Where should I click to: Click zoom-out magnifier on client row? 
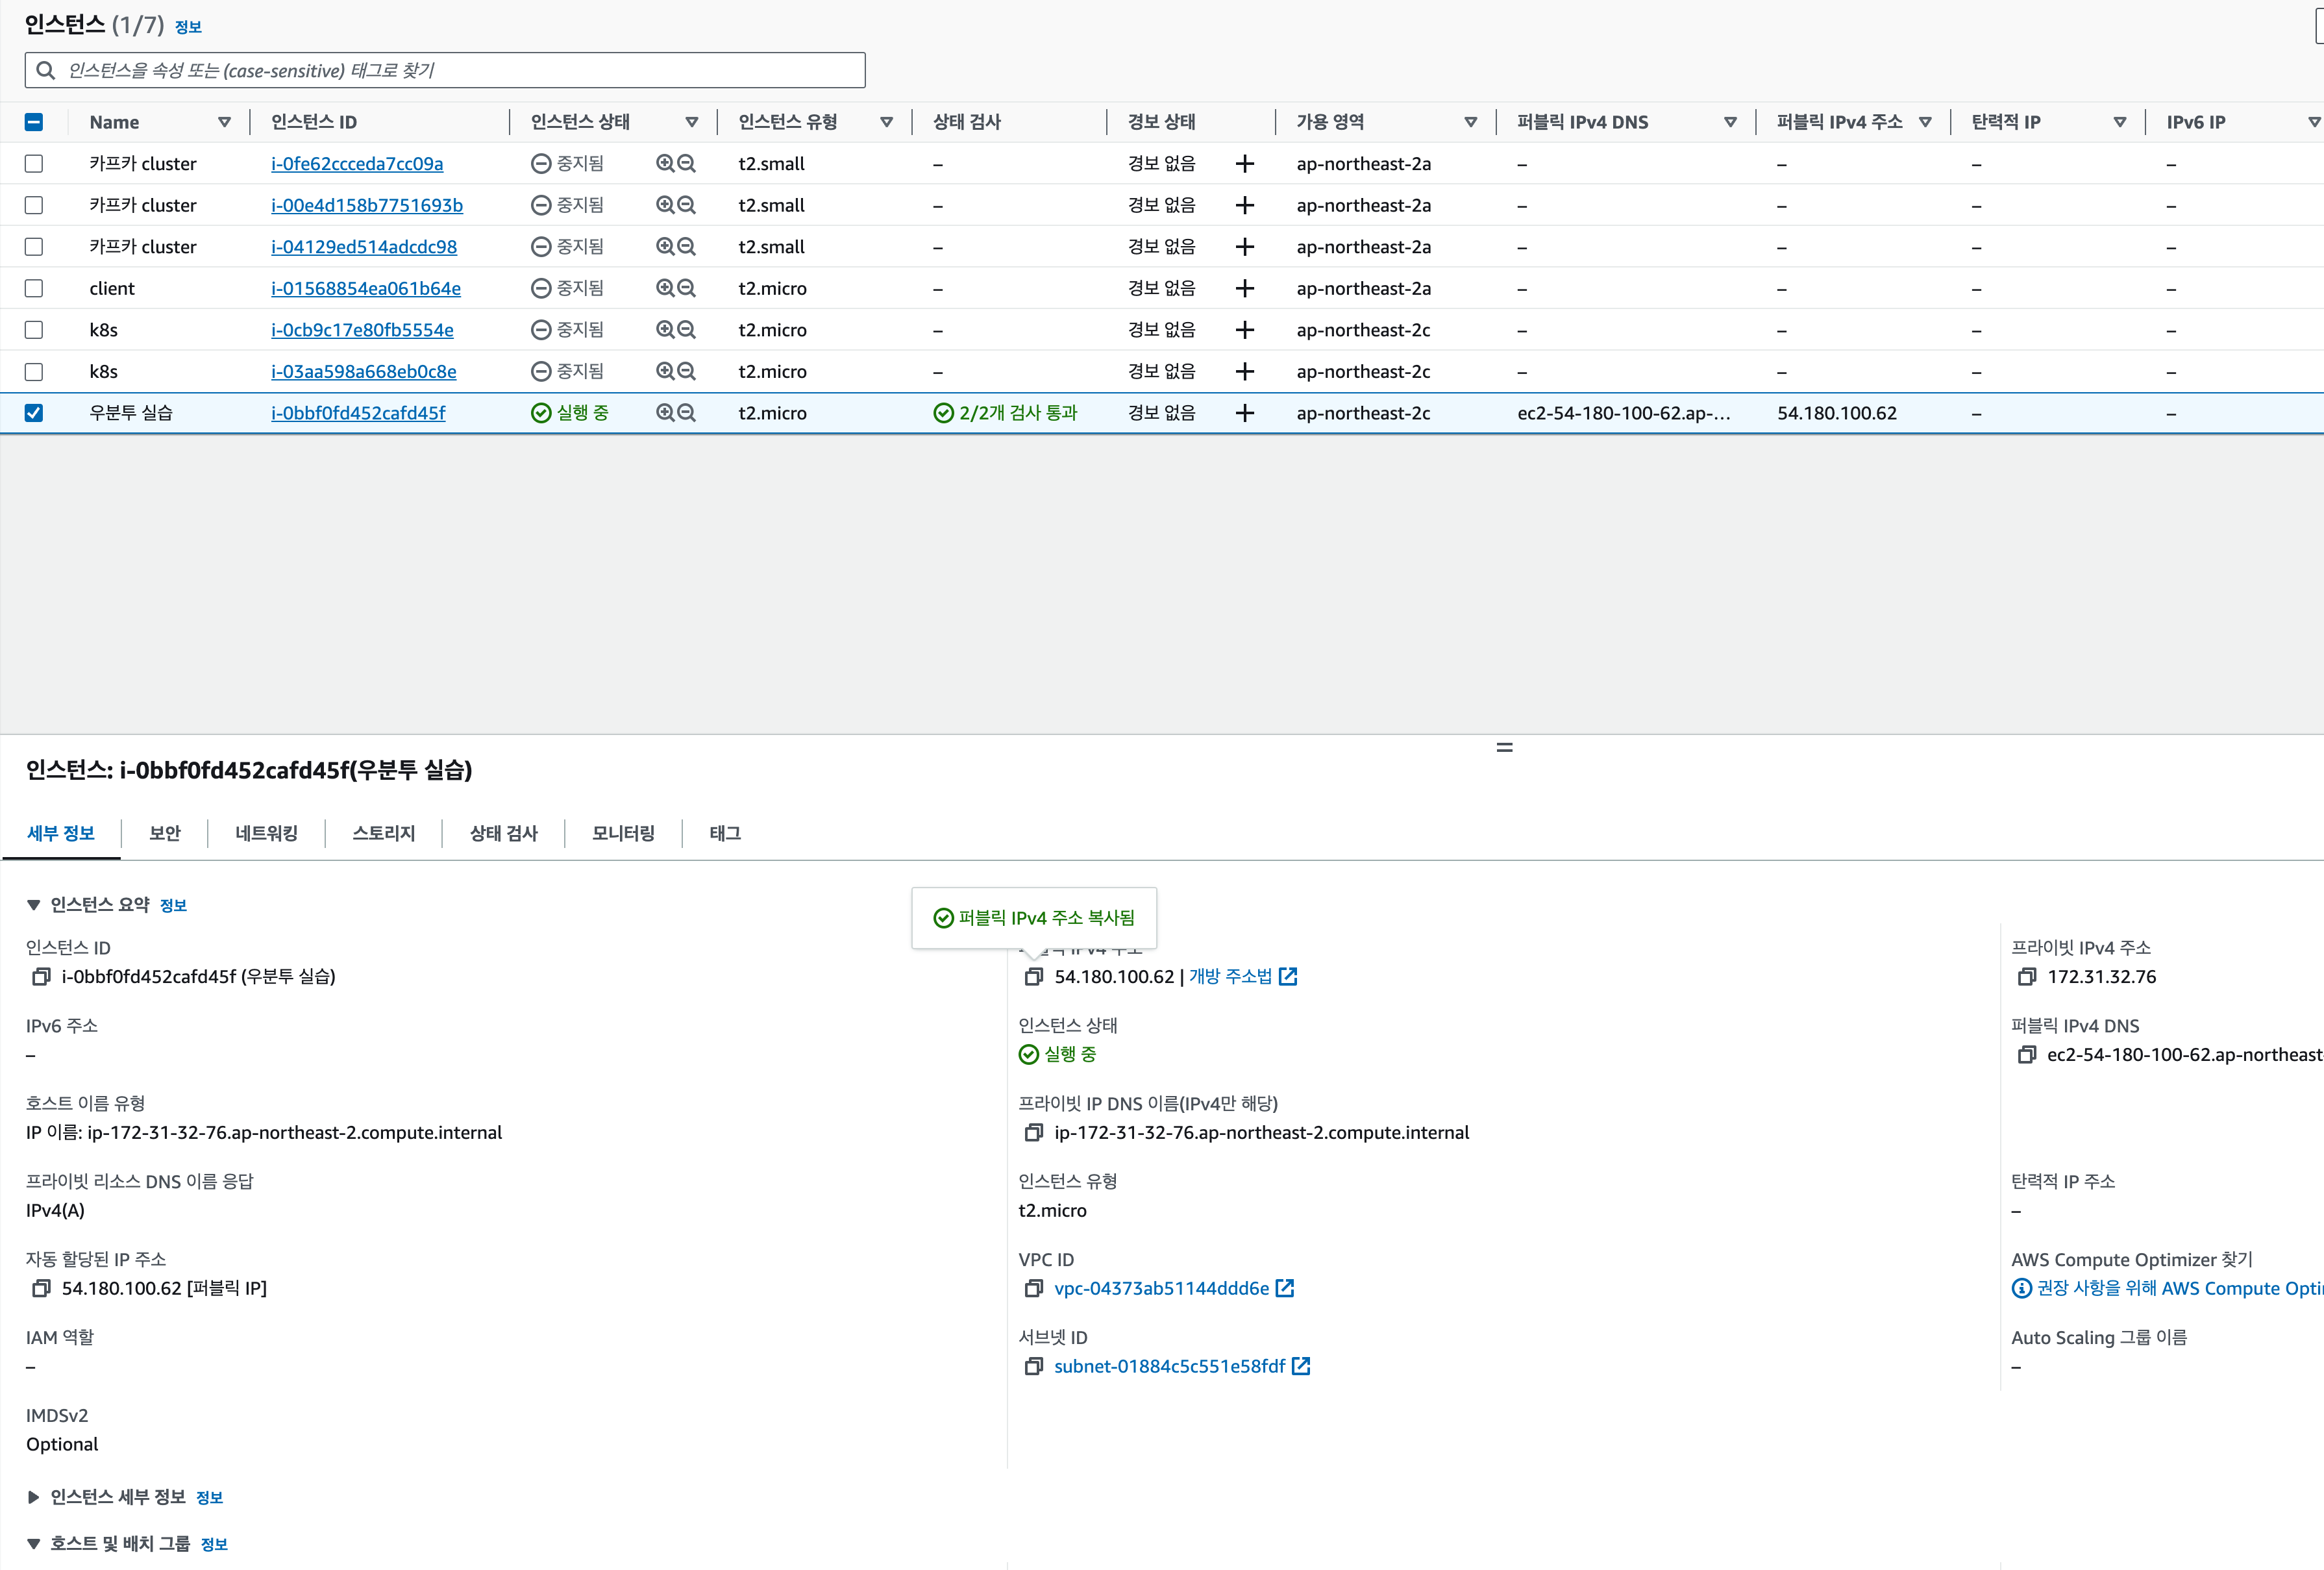(x=687, y=288)
